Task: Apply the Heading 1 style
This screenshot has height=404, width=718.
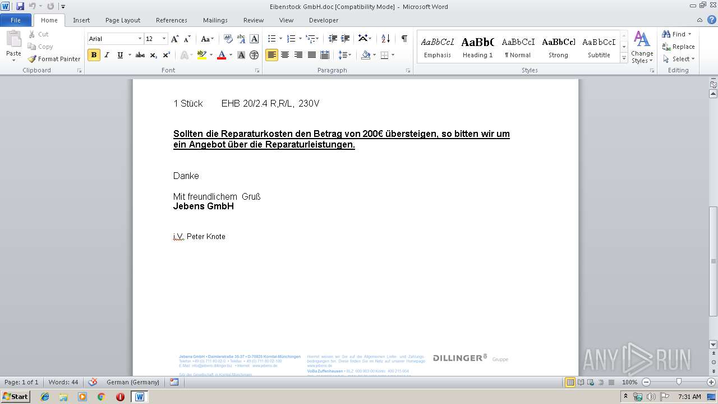Action: (x=478, y=47)
